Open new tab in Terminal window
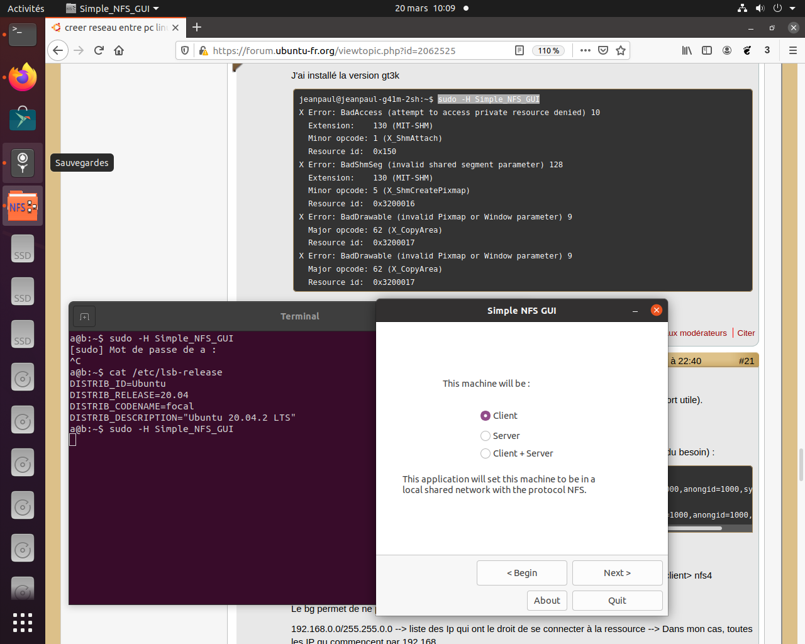 [x=84, y=316]
